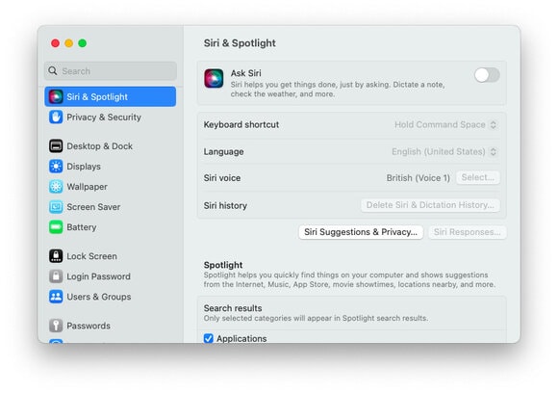Open Siri Suggestions & Privacy…

361,232
